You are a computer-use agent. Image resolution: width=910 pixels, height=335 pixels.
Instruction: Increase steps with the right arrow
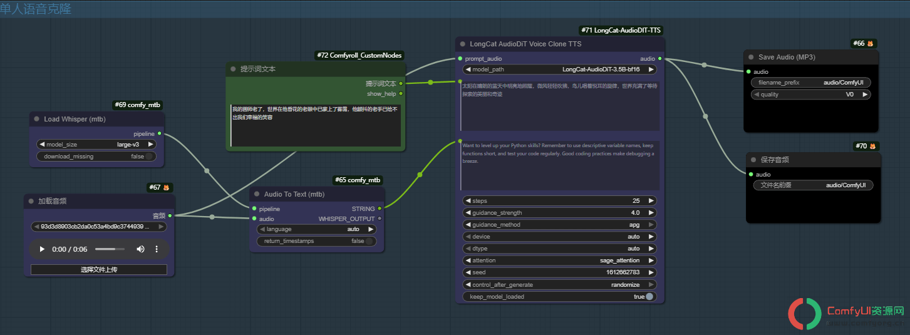point(651,201)
